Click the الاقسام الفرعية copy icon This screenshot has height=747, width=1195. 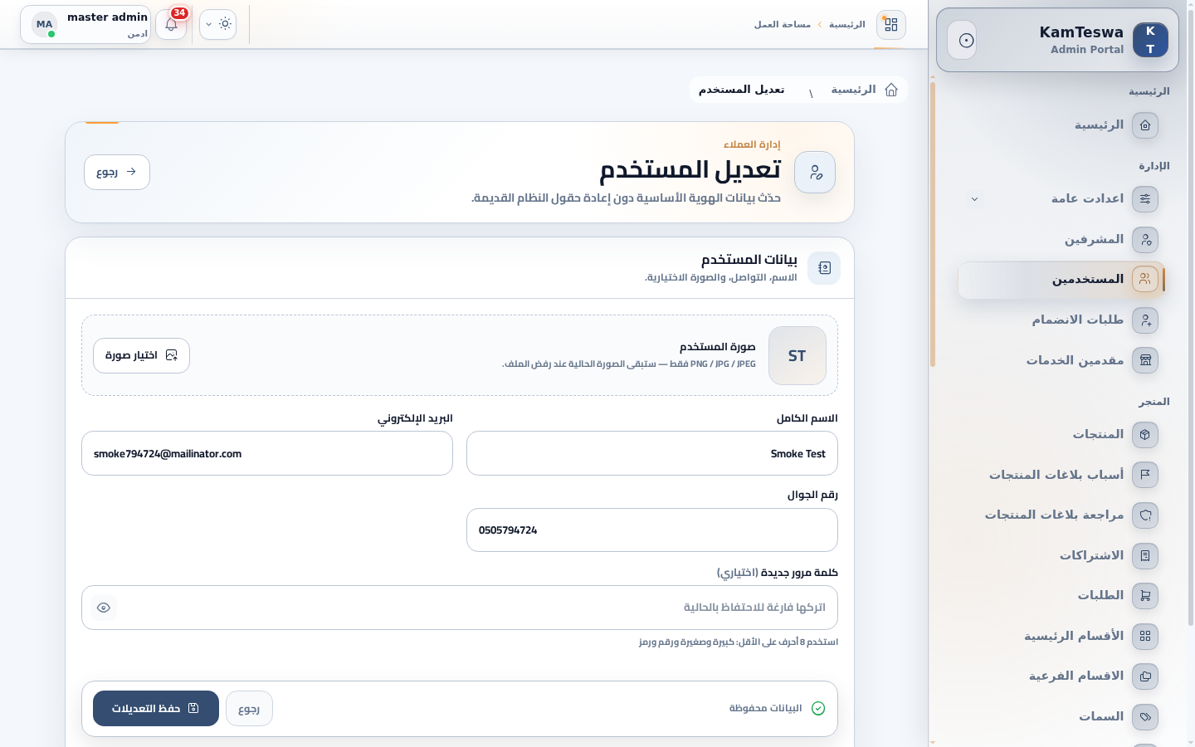[1145, 676]
